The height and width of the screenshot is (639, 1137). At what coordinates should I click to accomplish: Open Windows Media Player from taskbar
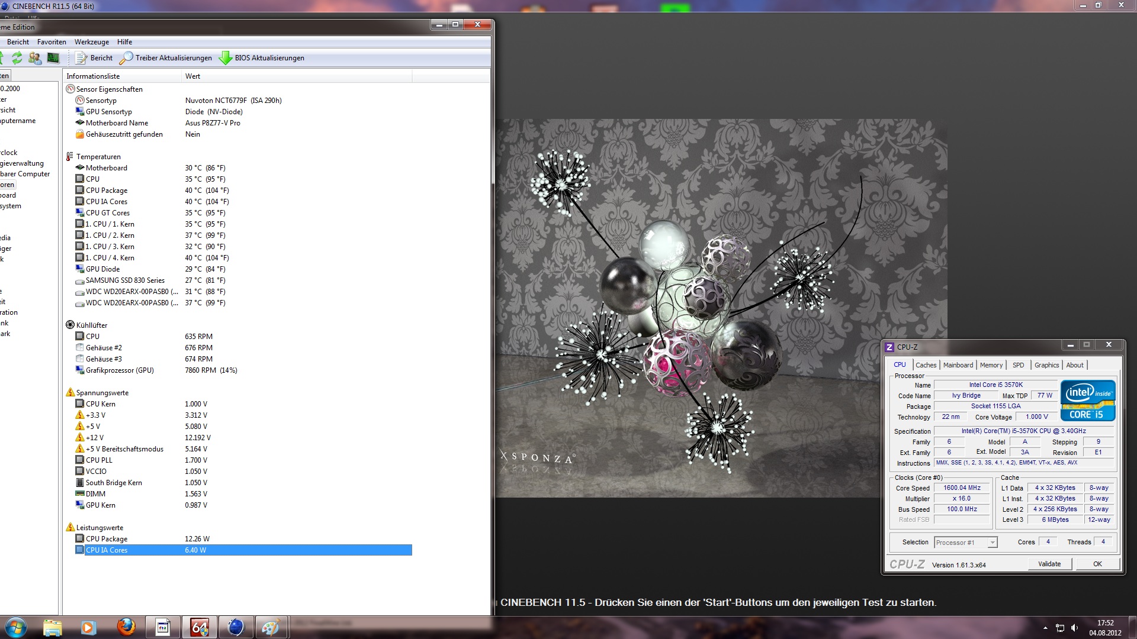pyautogui.click(x=88, y=627)
